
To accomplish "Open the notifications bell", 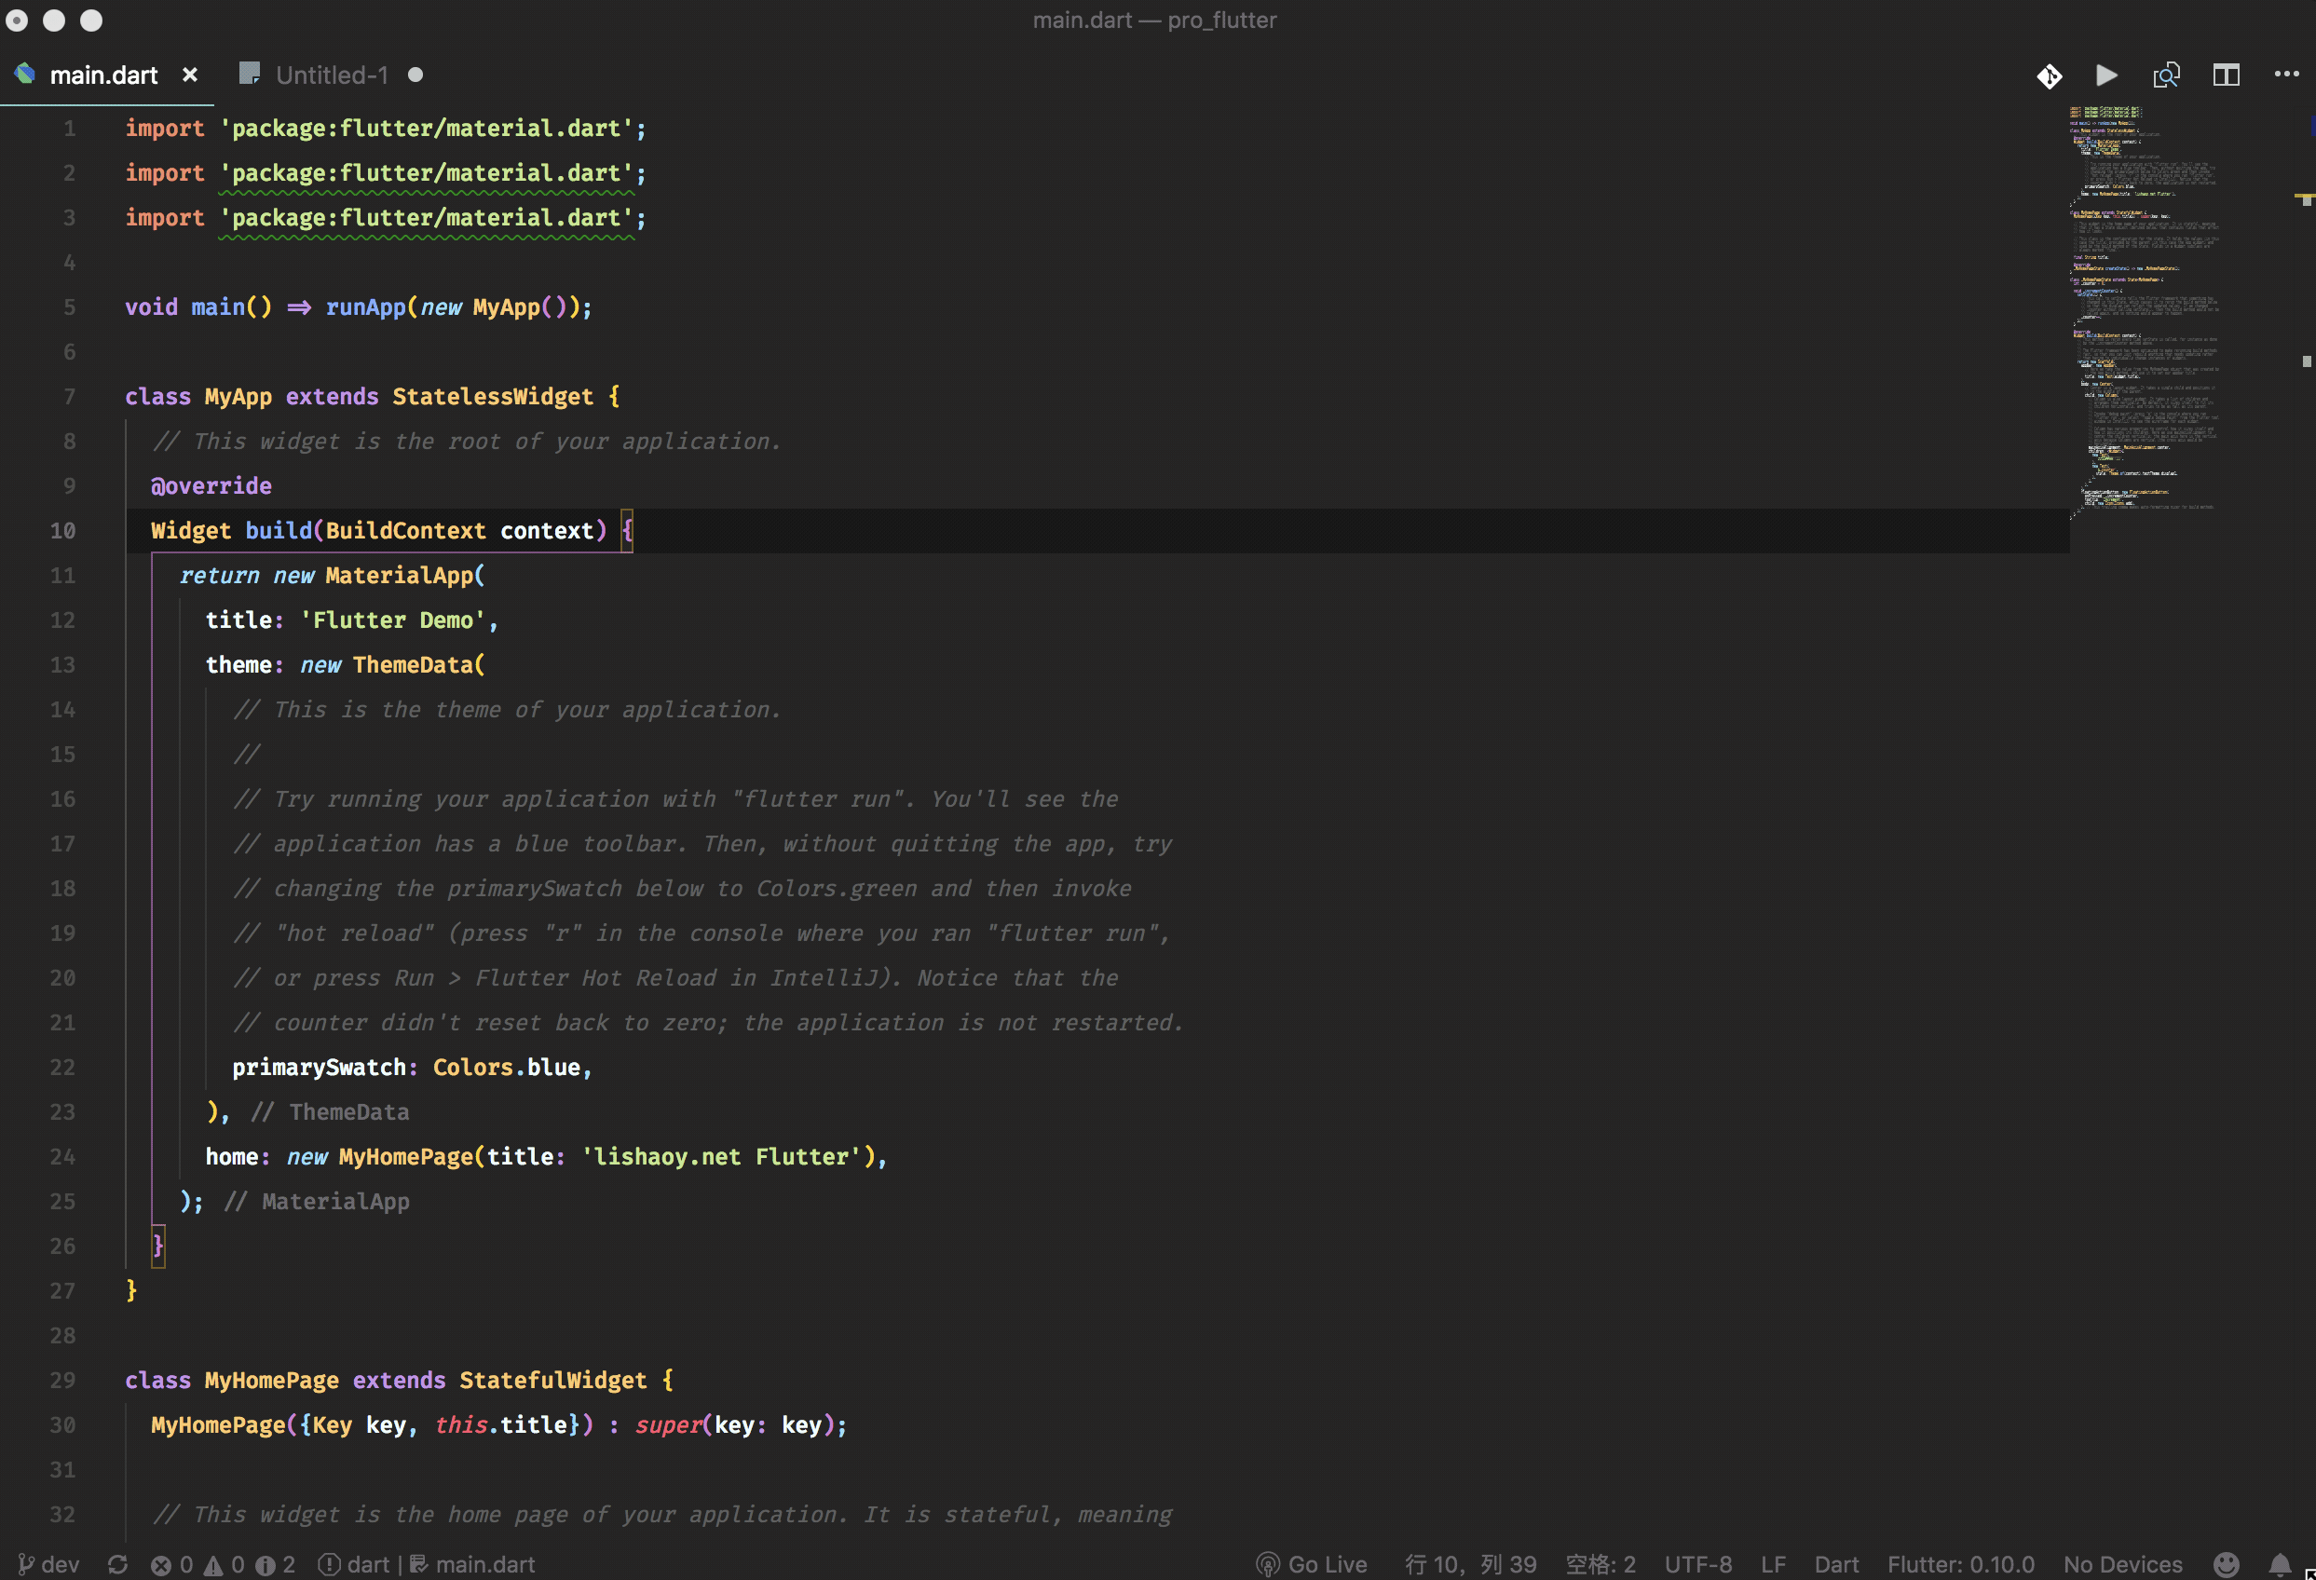I will pos(2279,1564).
